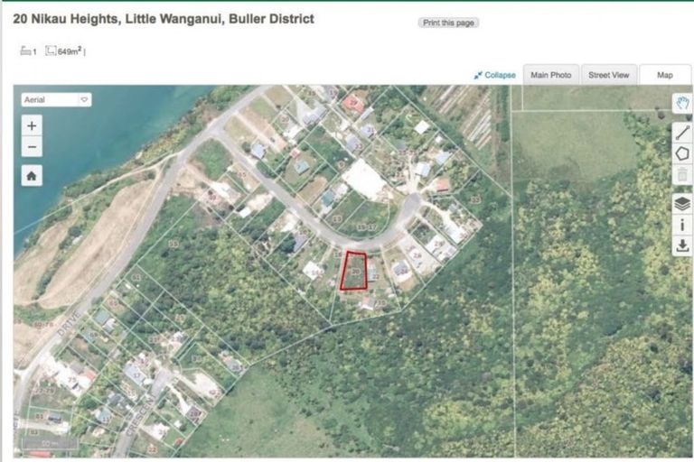Switch to the Main Photo tab
Image resolution: width=694 pixels, height=462 pixels.
pyautogui.click(x=550, y=75)
